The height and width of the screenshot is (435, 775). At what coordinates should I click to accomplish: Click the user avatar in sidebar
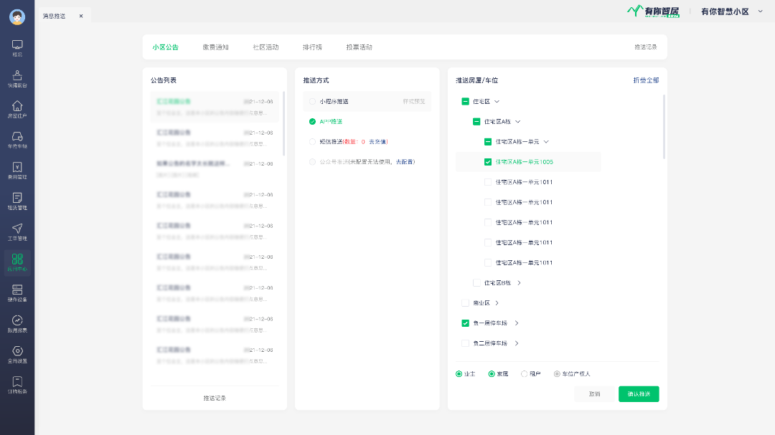tap(17, 17)
